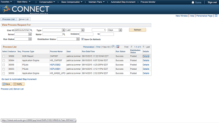Image resolution: width=219 pixels, height=123 pixels.
Task: Click View All in Process List header
Action: click(106, 47)
